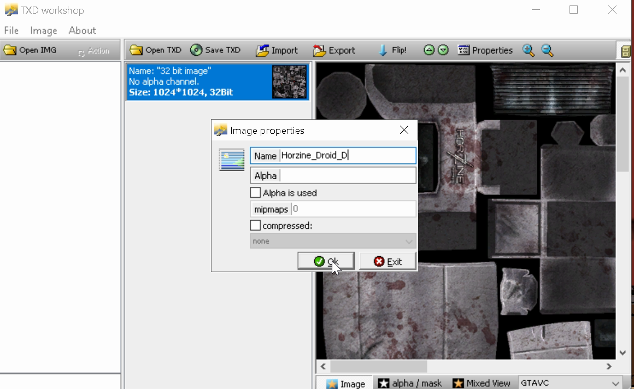Viewport: 634px width, 389px height.
Task: Import an image via the Import button
Action: (277, 50)
